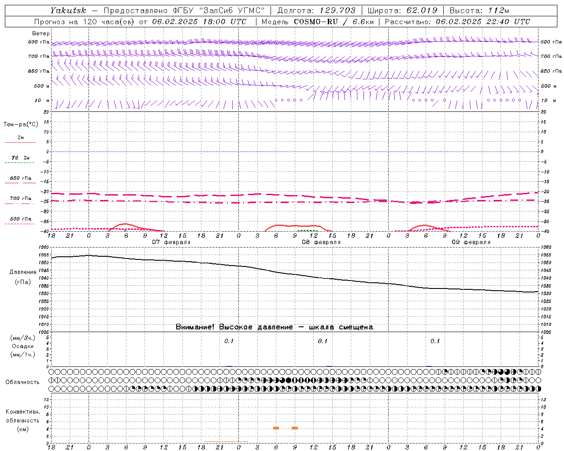Click the long orange line near convective zero level

tap(226, 442)
